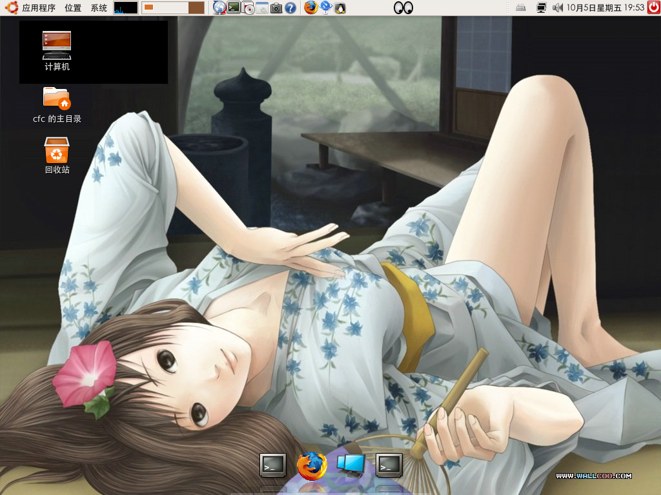Image resolution: width=661 pixels, height=495 pixels.
Task: Open the keyboard input method tray icon
Action: (521, 8)
